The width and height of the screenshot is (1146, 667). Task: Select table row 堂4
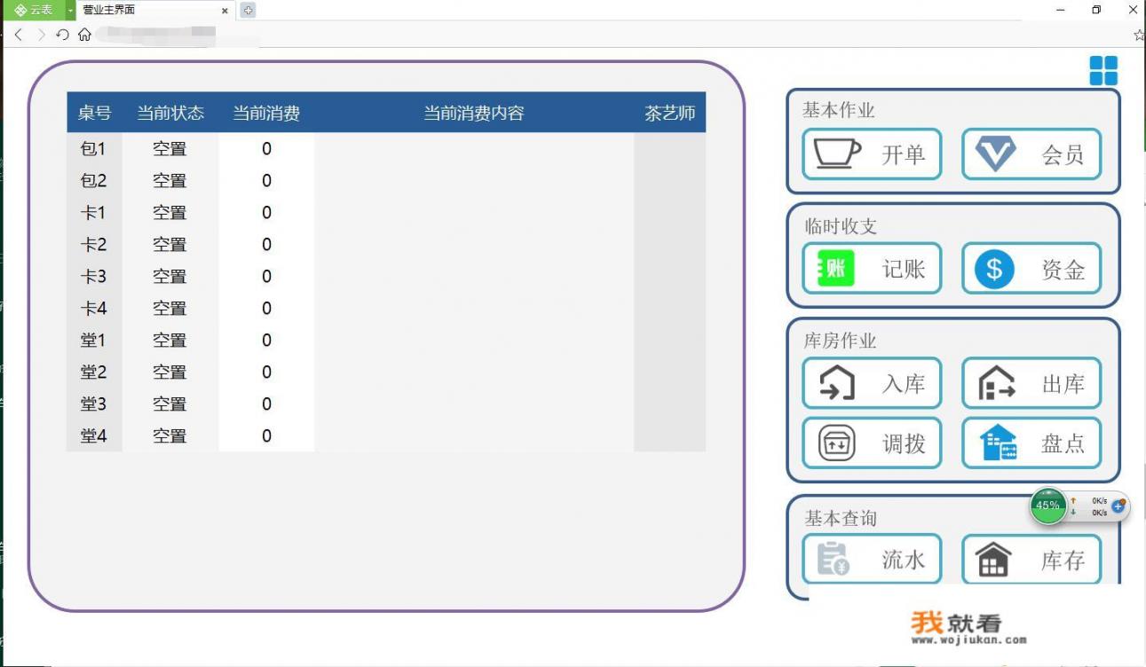(386, 436)
